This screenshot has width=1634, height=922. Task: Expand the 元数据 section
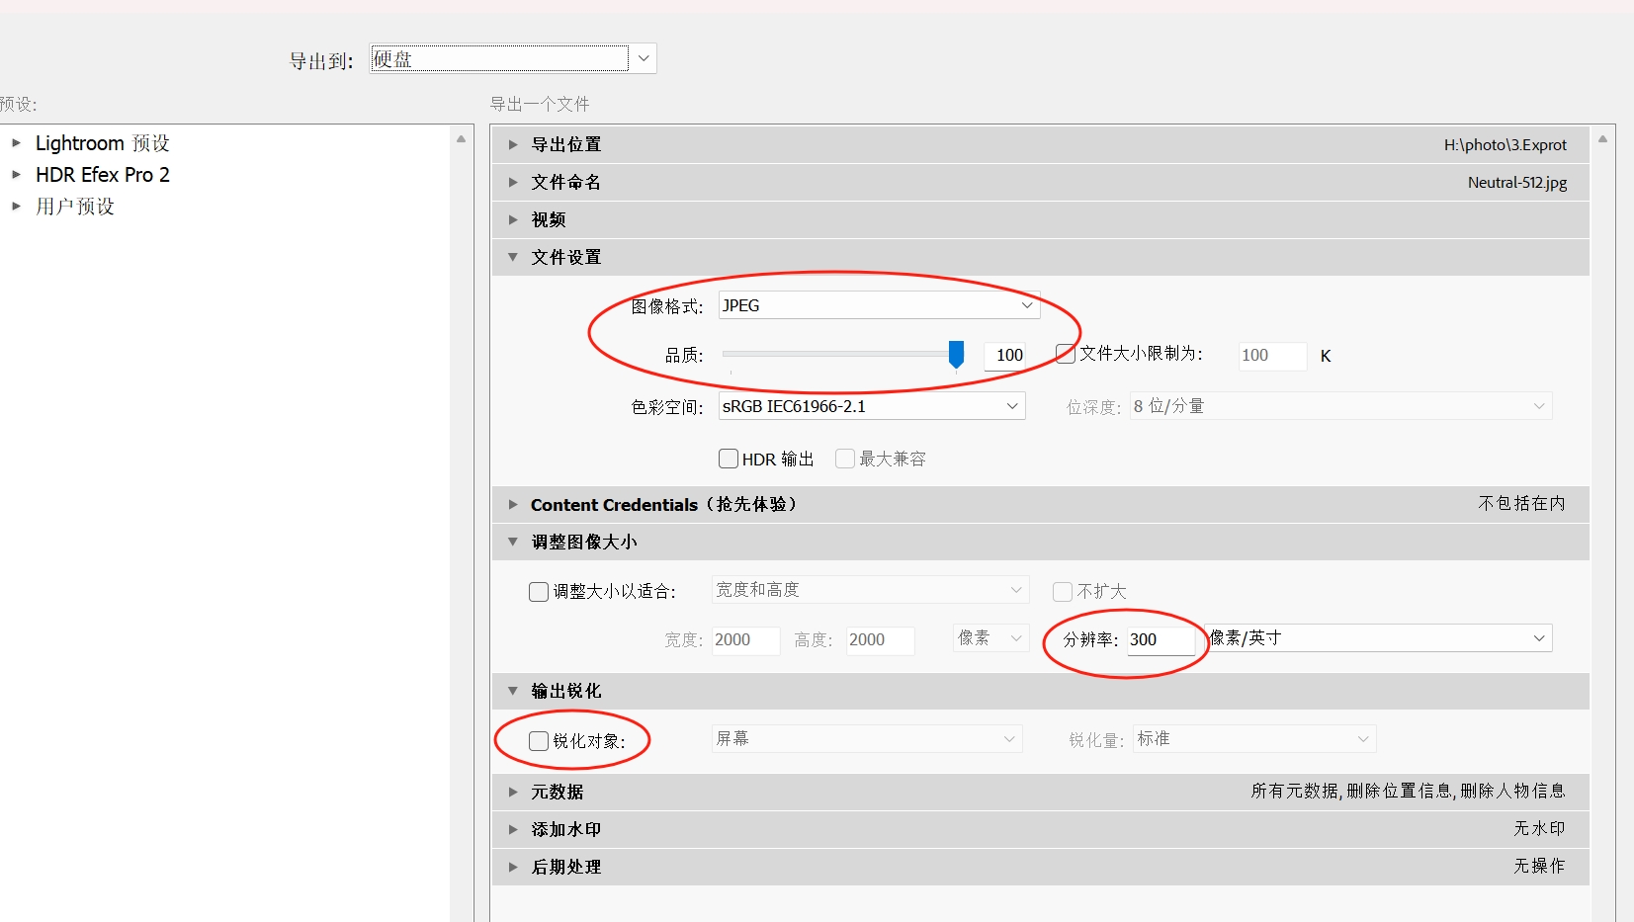tap(513, 792)
